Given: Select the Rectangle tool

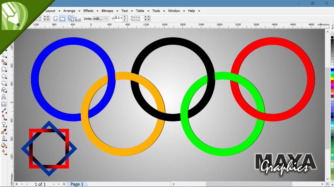Looking at the screenshot, I should click(4, 70).
